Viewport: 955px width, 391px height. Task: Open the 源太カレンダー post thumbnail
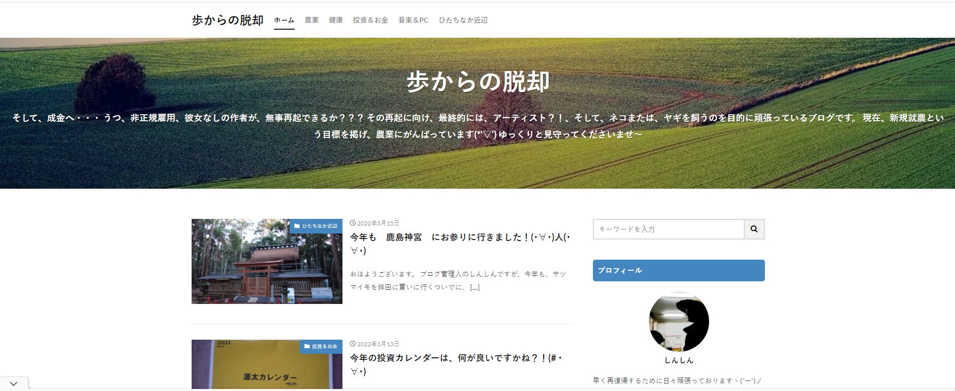(267, 364)
